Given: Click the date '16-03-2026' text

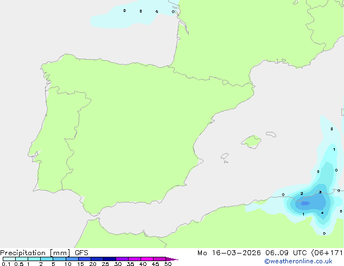Looking at the screenshot, I should (x=236, y=253).
